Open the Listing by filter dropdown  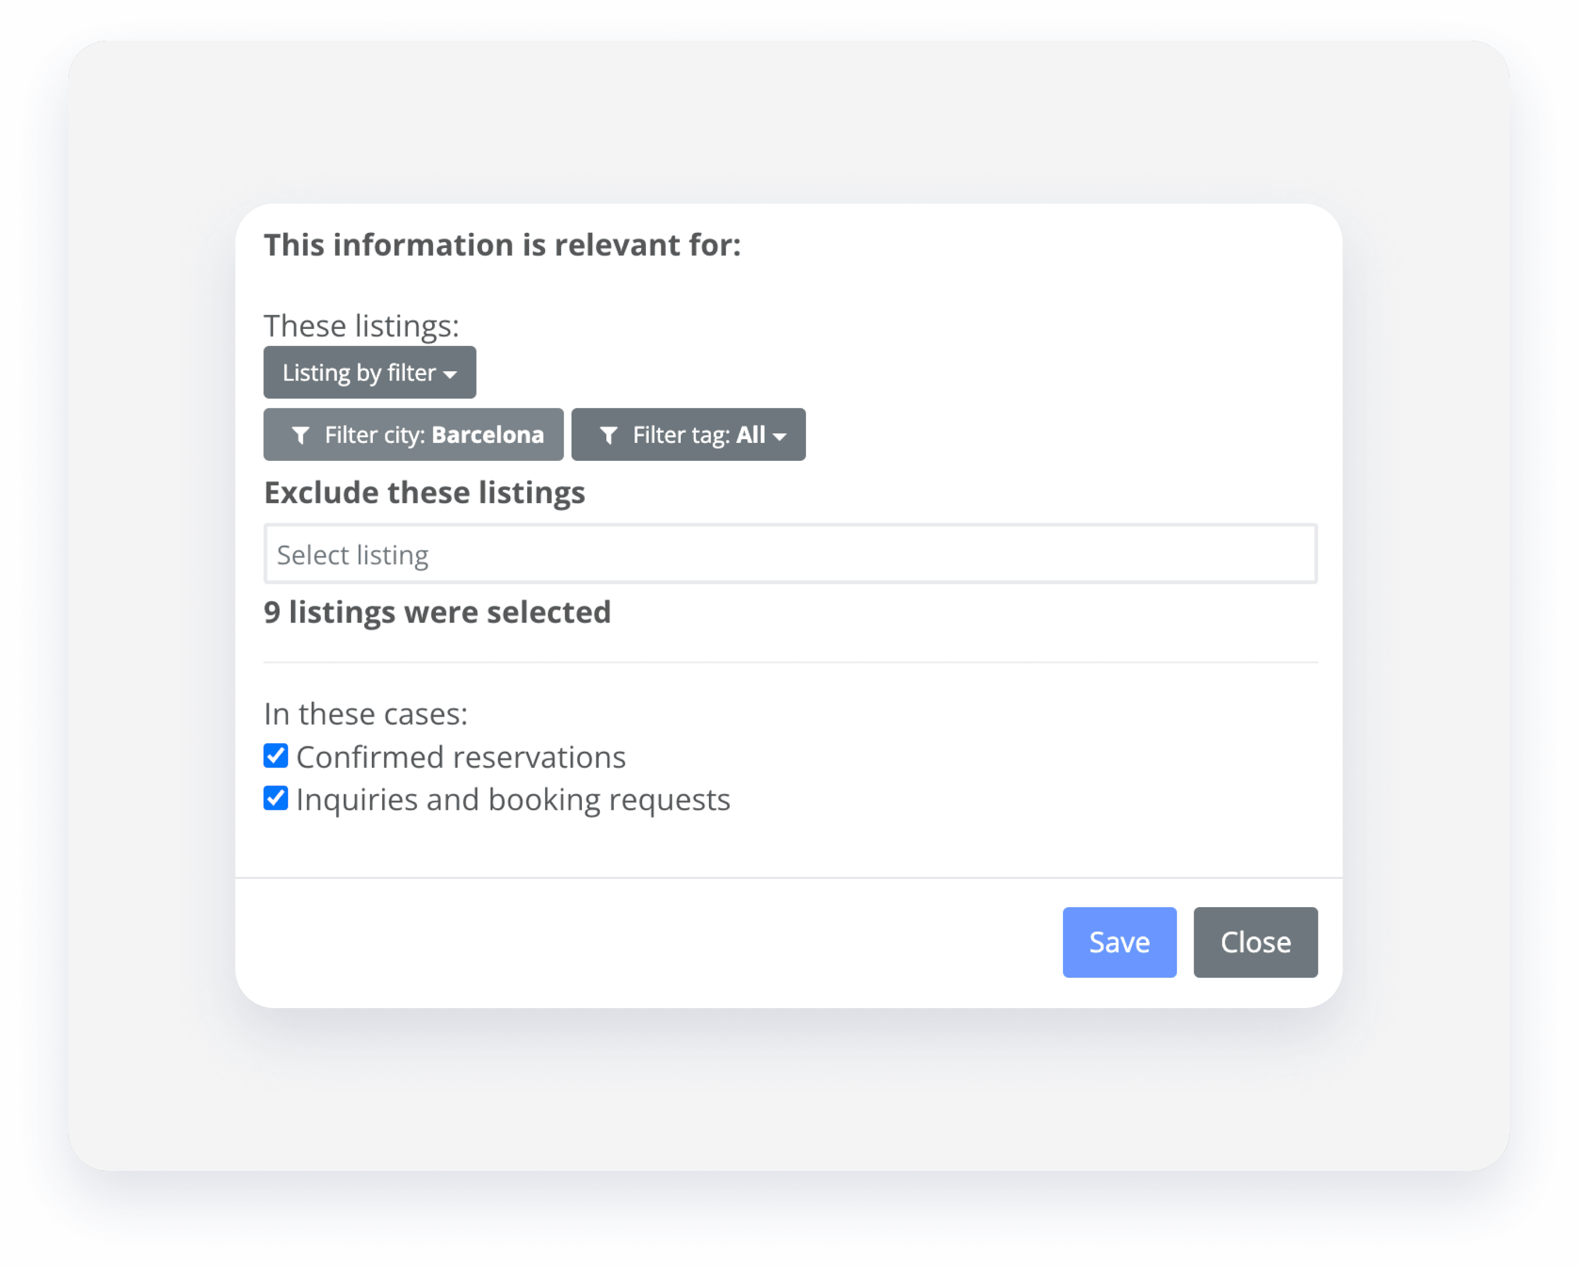coord(369,372)
